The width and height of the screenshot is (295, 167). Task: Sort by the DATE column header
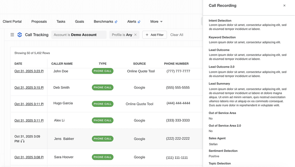click(x=18, y=64)
